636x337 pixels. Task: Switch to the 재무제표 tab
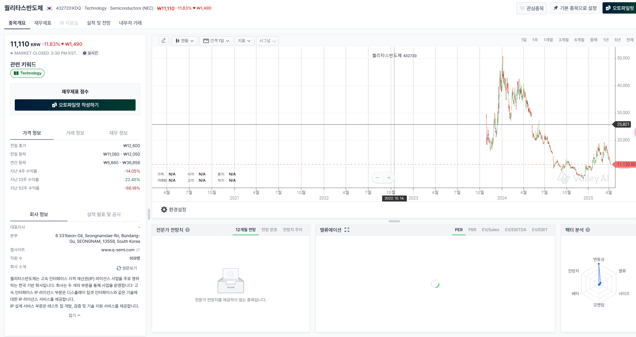43,23
